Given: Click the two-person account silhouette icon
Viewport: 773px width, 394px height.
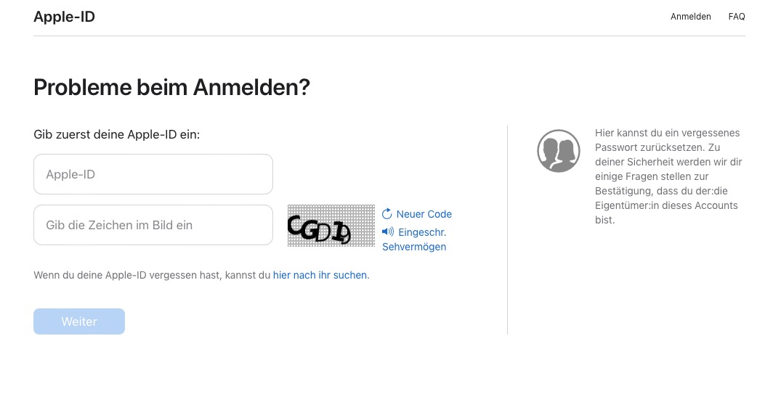Looking at the screenshot, I should pos(559,151).
